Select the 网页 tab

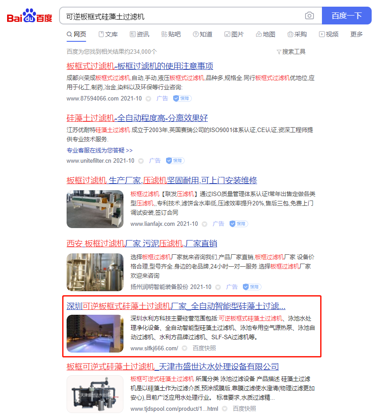(x=76, y=34)
